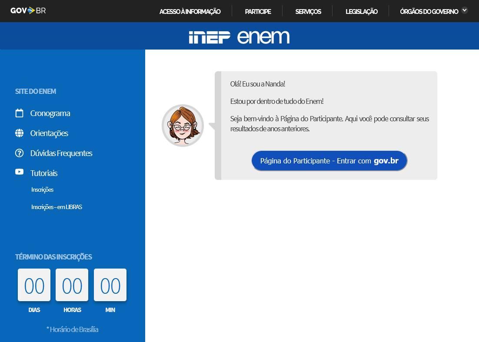Click the Dúvidas Frequentes question mark icon
479x342 pixels.
click(19, 153)
